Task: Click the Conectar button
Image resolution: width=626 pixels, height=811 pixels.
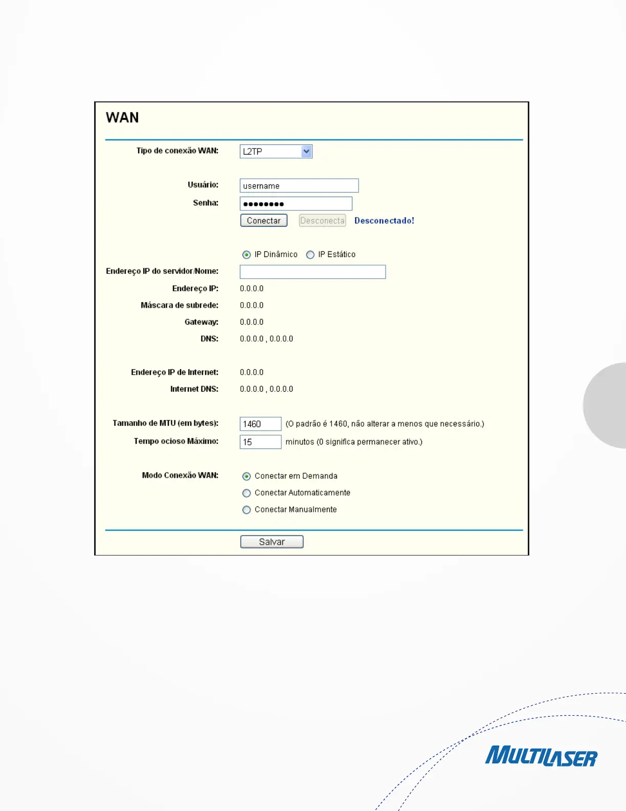Action: click(x=264, y=221)
